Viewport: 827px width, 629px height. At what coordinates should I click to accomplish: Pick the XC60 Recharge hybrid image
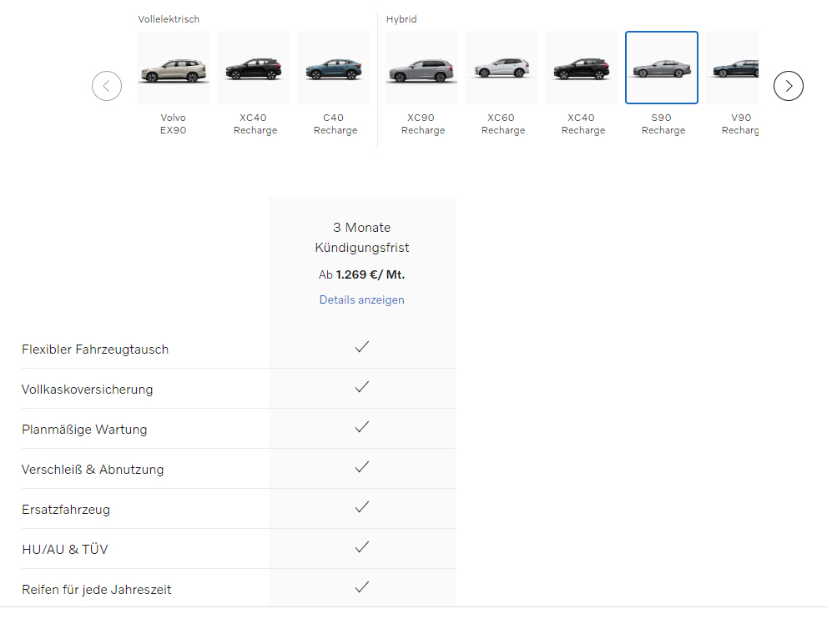502,68
